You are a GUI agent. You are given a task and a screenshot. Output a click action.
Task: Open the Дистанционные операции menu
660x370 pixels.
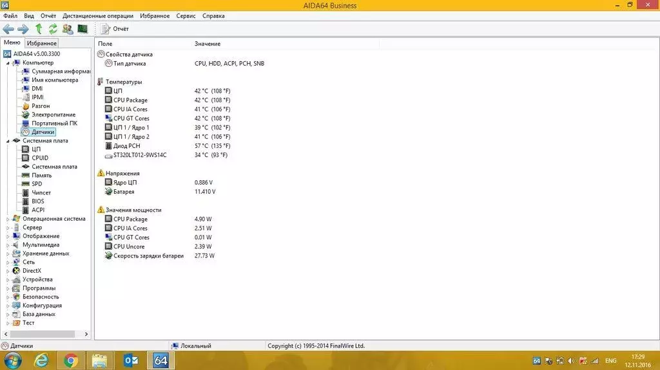click(98, 16)
